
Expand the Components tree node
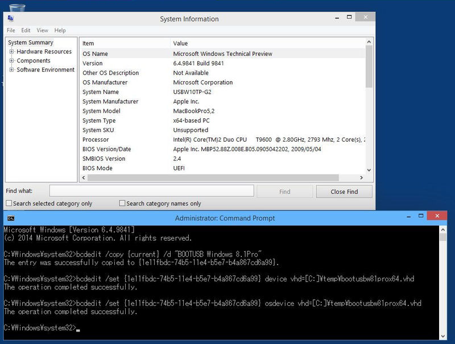(11, 61)
